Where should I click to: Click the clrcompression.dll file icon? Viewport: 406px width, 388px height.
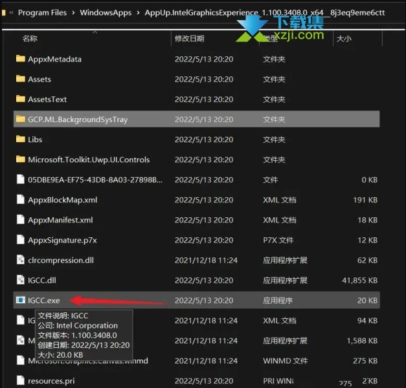[21, 260]
